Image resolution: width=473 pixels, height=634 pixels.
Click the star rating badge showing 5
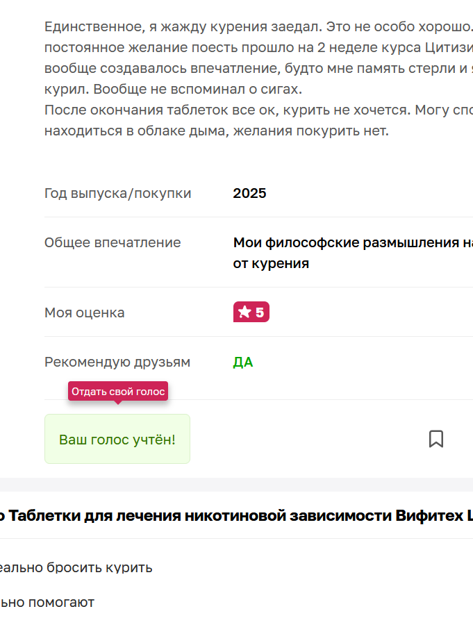point(251,312)
